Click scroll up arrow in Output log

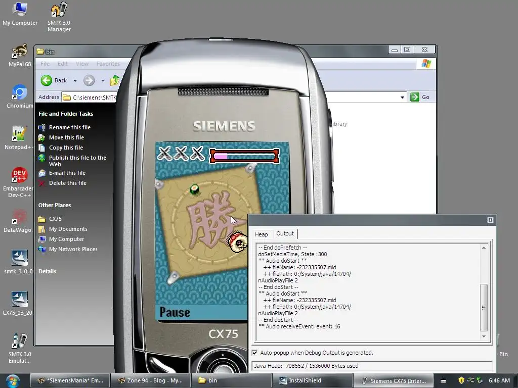(484, 248)
